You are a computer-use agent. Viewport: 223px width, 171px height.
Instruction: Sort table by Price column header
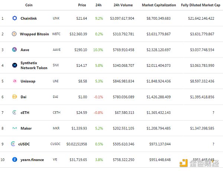[x=82, y=5]
